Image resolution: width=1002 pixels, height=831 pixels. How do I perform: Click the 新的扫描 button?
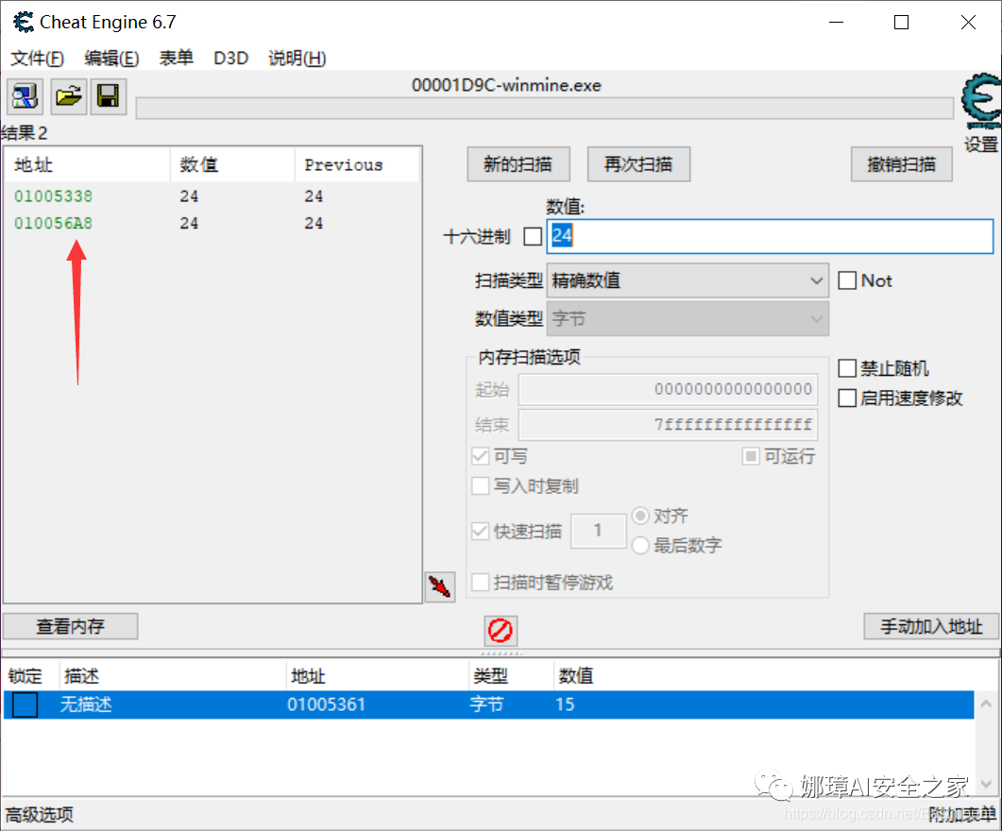518,165
